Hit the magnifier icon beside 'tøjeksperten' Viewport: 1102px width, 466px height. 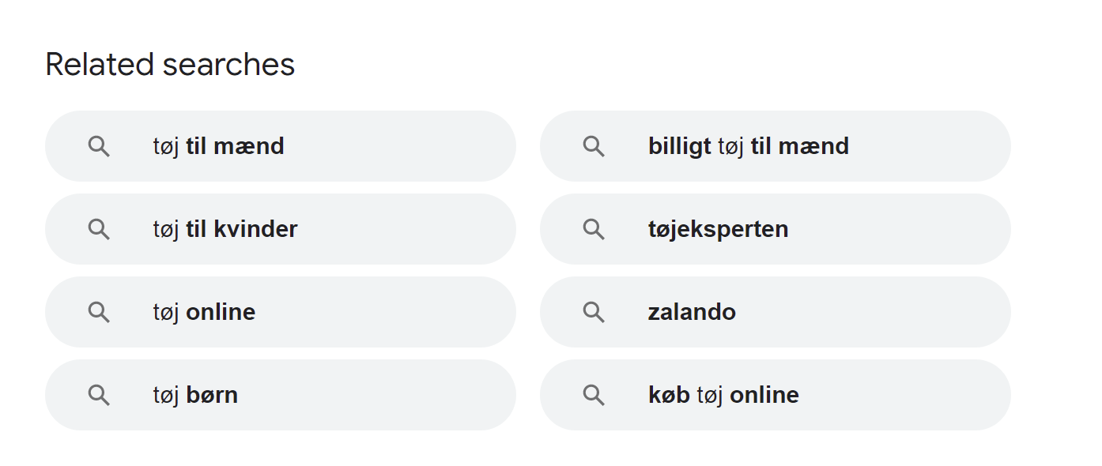point(594,229)
